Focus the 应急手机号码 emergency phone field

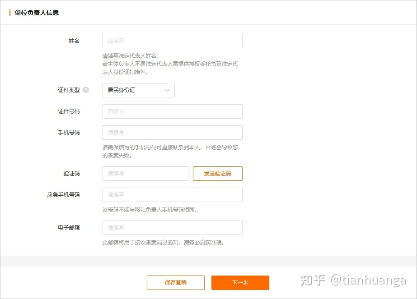(x=172, y=195)
